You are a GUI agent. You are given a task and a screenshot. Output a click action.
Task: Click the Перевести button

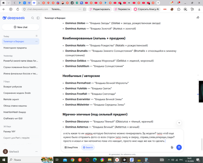(122, 9)
